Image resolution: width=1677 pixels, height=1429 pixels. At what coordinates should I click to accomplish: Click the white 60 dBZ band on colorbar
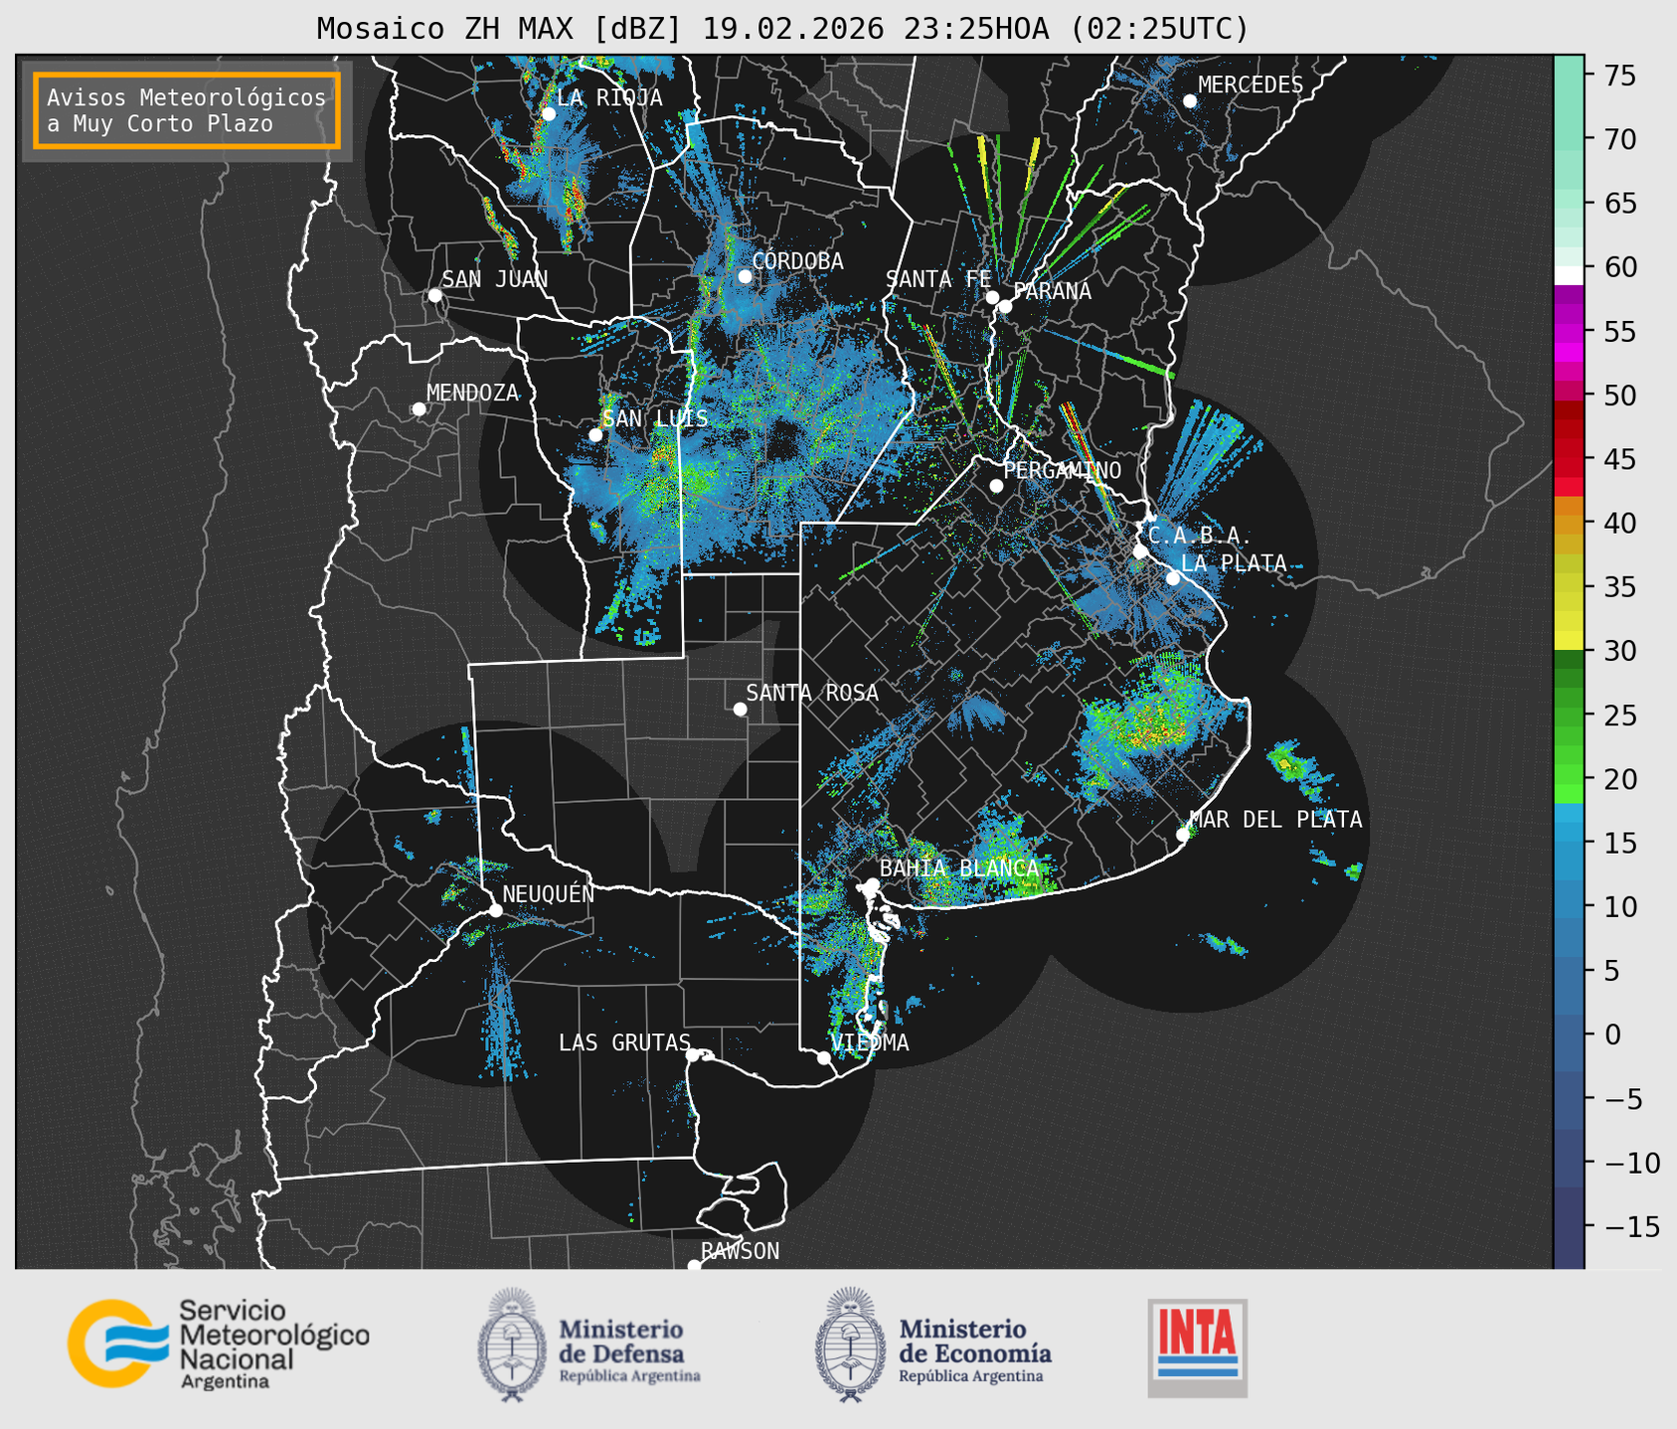pos(1569,274)
